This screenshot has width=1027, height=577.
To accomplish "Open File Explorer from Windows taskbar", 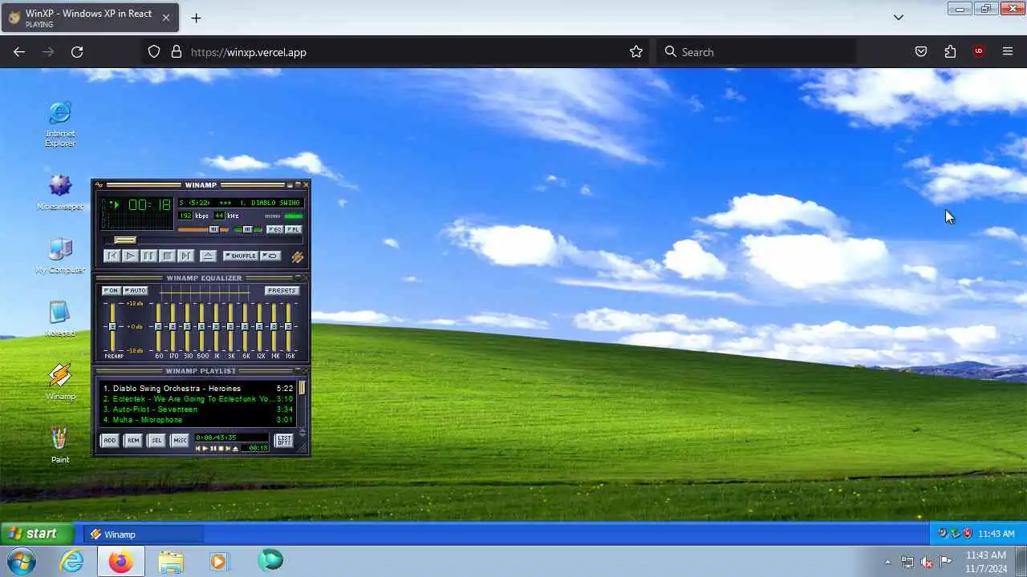I will pyautogui.click(x=171, y=561).
